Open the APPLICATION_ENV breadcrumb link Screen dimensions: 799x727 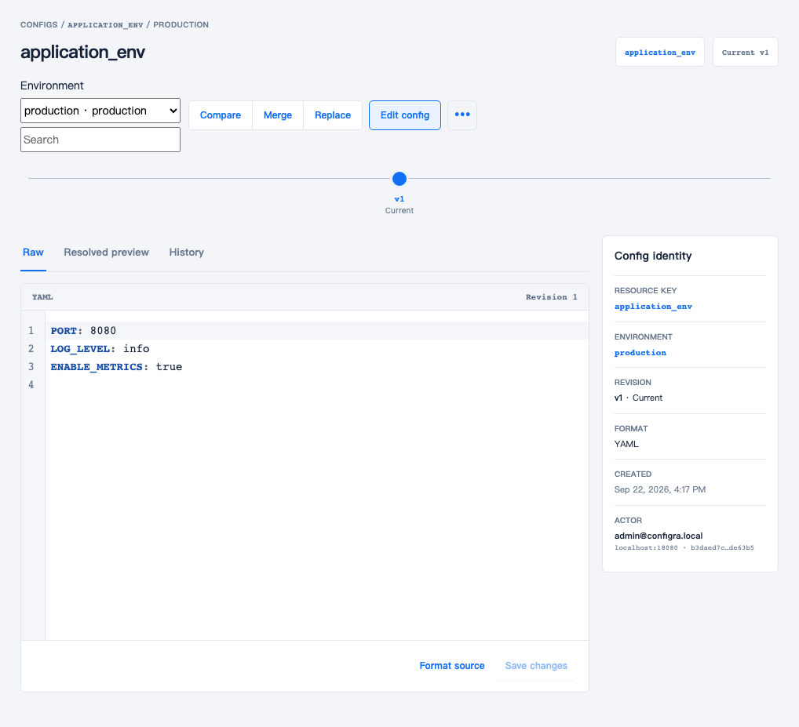(x=105, y=25)
